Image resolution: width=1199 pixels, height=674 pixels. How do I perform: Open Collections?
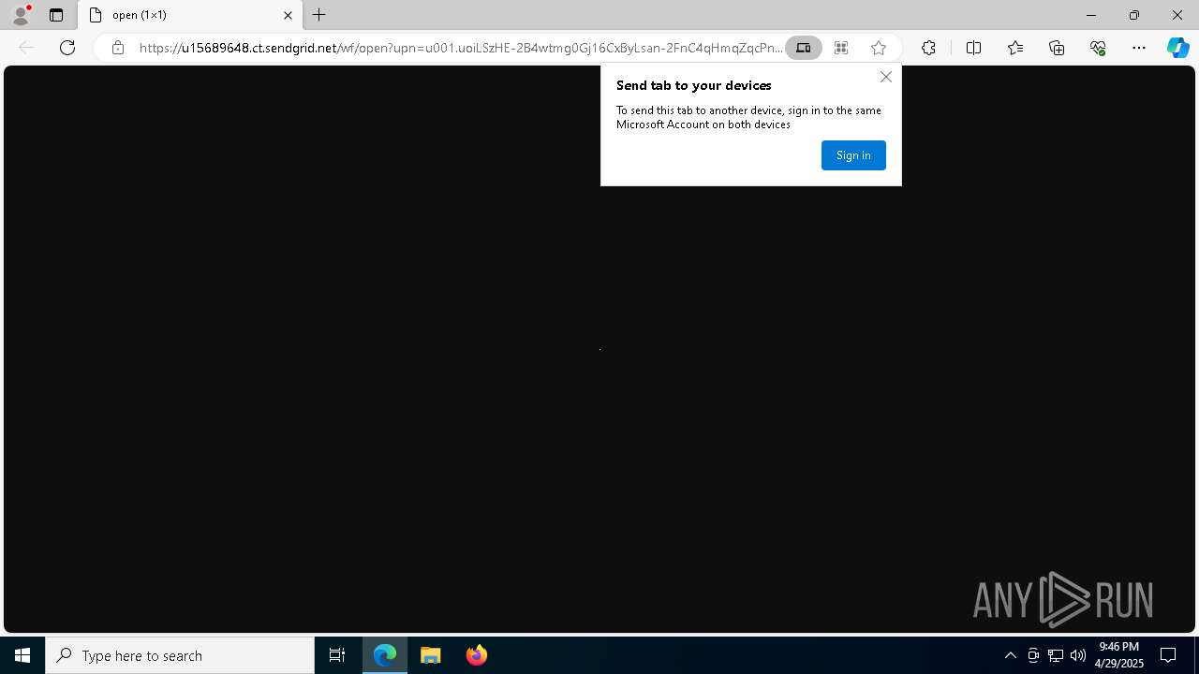pyautogui.click(x=1057, y=48)
